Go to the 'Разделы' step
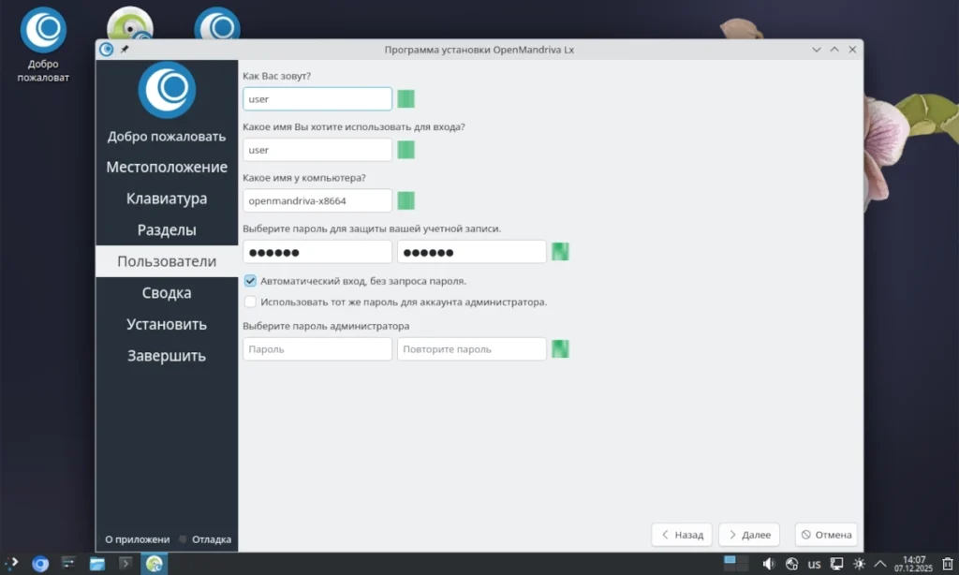The image size is (959, 575). (167, 230)
